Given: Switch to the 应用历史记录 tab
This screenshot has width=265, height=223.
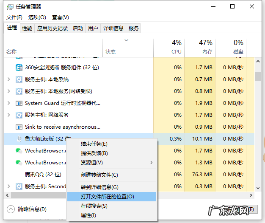Looking at the screenshot, I should pos(52,28).
